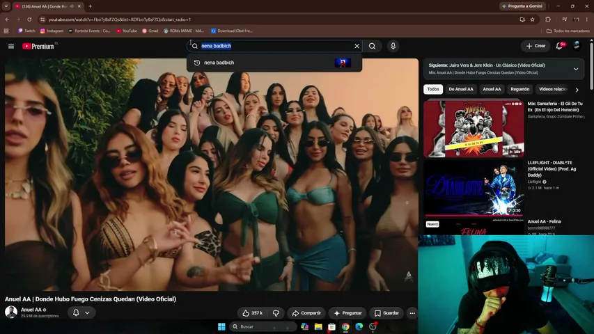Start voice search with the microphone
The width and height of the screenshot is (594, 334).
click(x=393, y=46)
